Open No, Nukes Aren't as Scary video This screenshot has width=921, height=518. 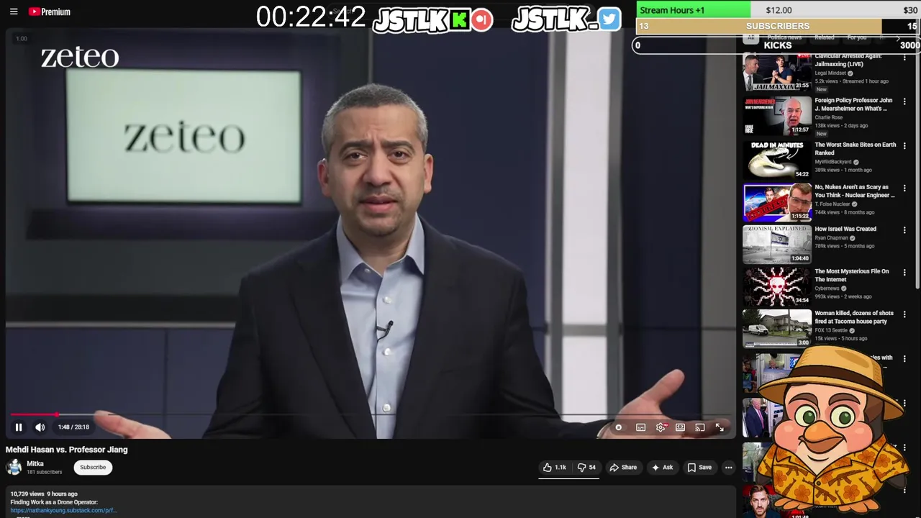(x=854, y=191)
